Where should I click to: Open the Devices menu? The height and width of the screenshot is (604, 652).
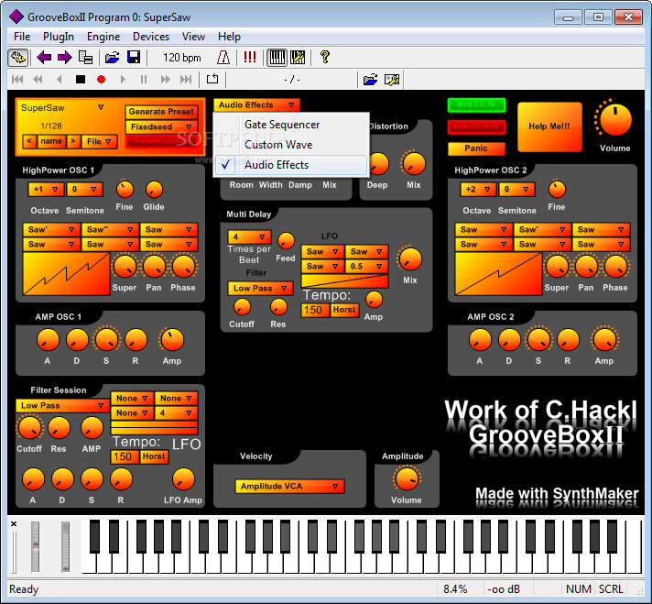151,37
